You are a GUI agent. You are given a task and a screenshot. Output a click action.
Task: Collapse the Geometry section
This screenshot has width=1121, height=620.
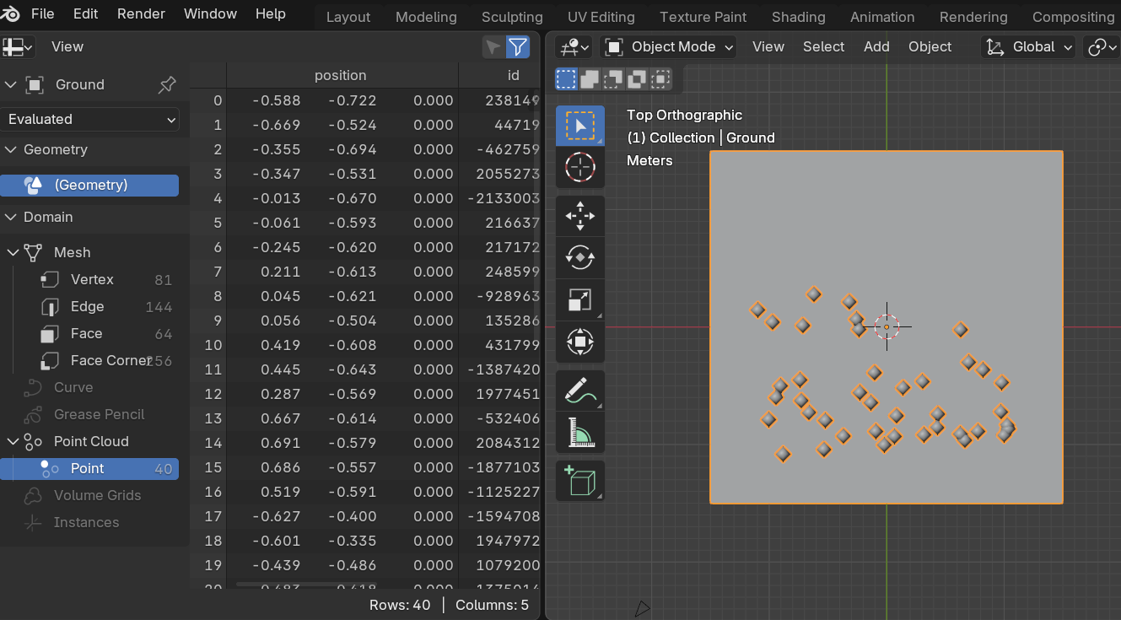11,149
